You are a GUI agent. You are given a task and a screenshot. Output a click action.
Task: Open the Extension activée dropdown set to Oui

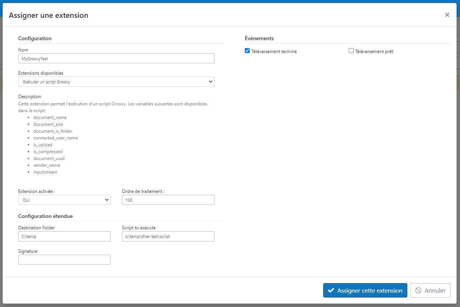point(64,200)
